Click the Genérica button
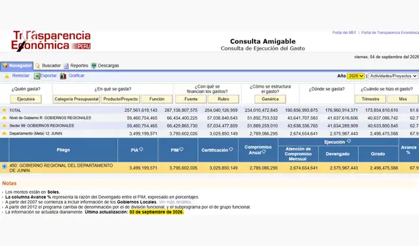 pos(270,99)
